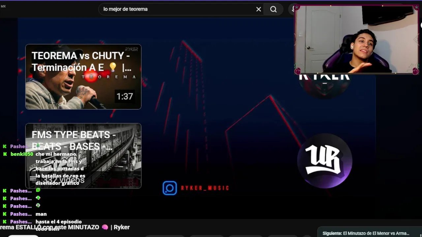The width and height of the screenshot is (422, 237).
Task: Click the UR channel logo circle
Action: [325, 161]
